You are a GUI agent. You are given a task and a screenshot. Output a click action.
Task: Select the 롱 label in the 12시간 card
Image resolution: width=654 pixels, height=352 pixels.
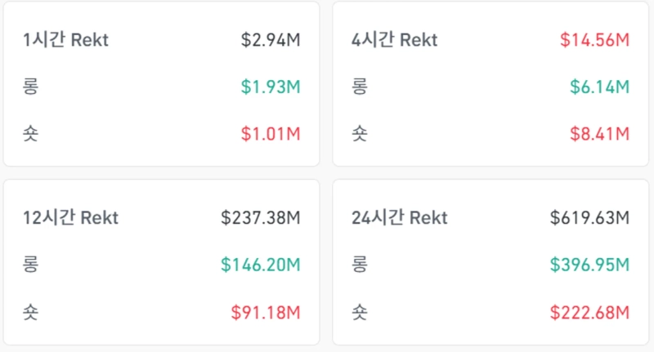tap(31, 265)
